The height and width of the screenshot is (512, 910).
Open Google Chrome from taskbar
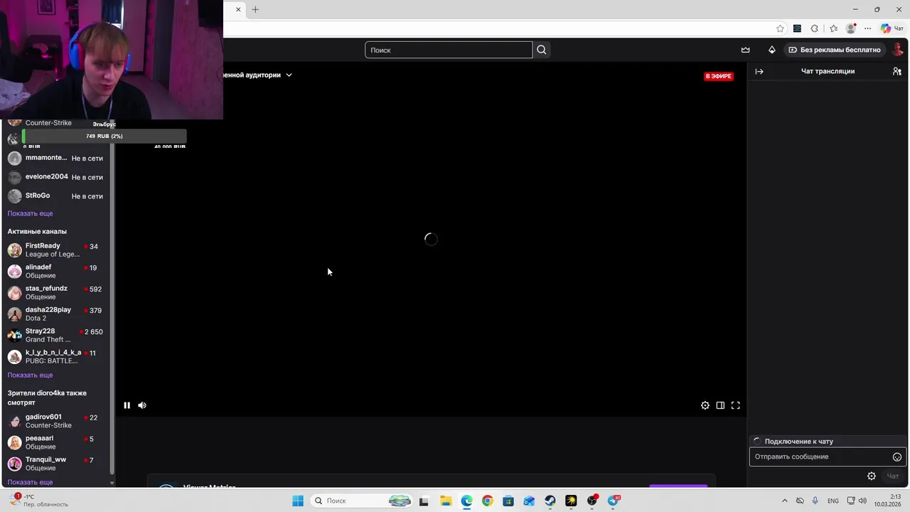click(x=487, y=501)
